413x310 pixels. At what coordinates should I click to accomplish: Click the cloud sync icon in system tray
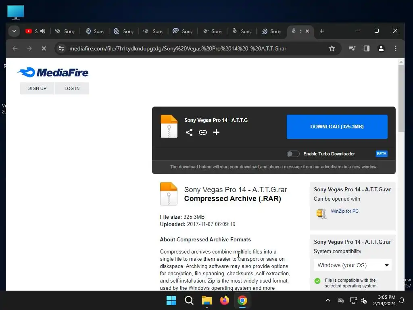(341, 300)
